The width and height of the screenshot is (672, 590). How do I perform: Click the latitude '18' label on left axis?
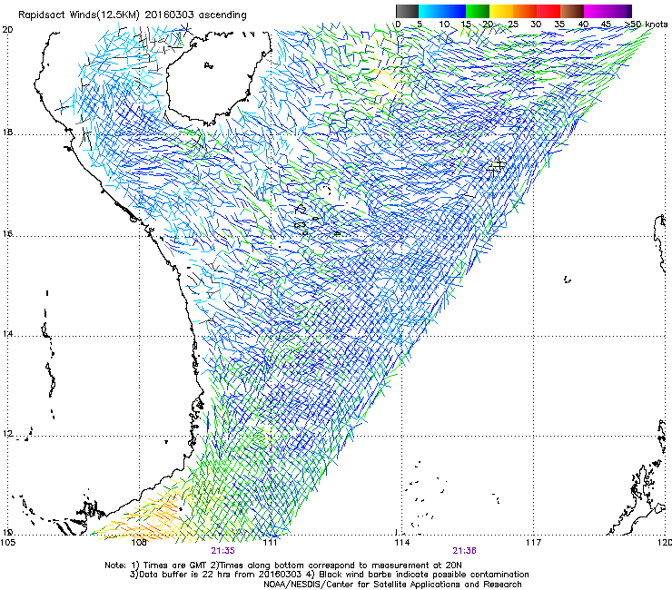7,133
